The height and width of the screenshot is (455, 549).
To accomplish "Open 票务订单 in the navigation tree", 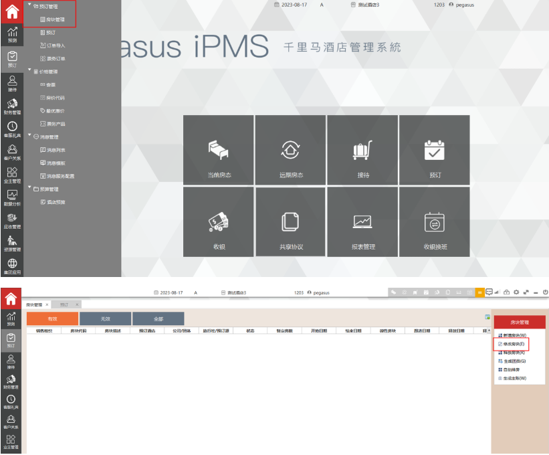I will [53, 58].
